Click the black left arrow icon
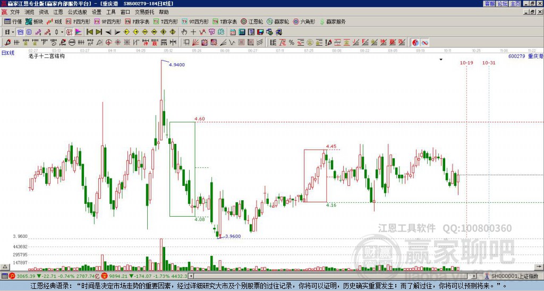Image resolution: width=544 pixels, height=291 pixels. [108, 32]
